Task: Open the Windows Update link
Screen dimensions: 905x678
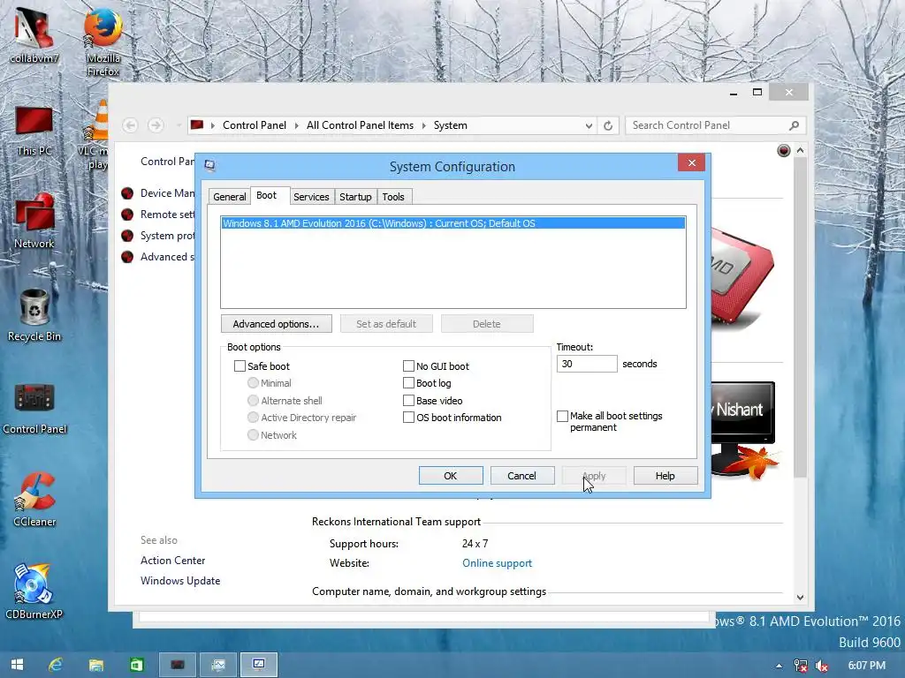Action: tap(180, 581)
